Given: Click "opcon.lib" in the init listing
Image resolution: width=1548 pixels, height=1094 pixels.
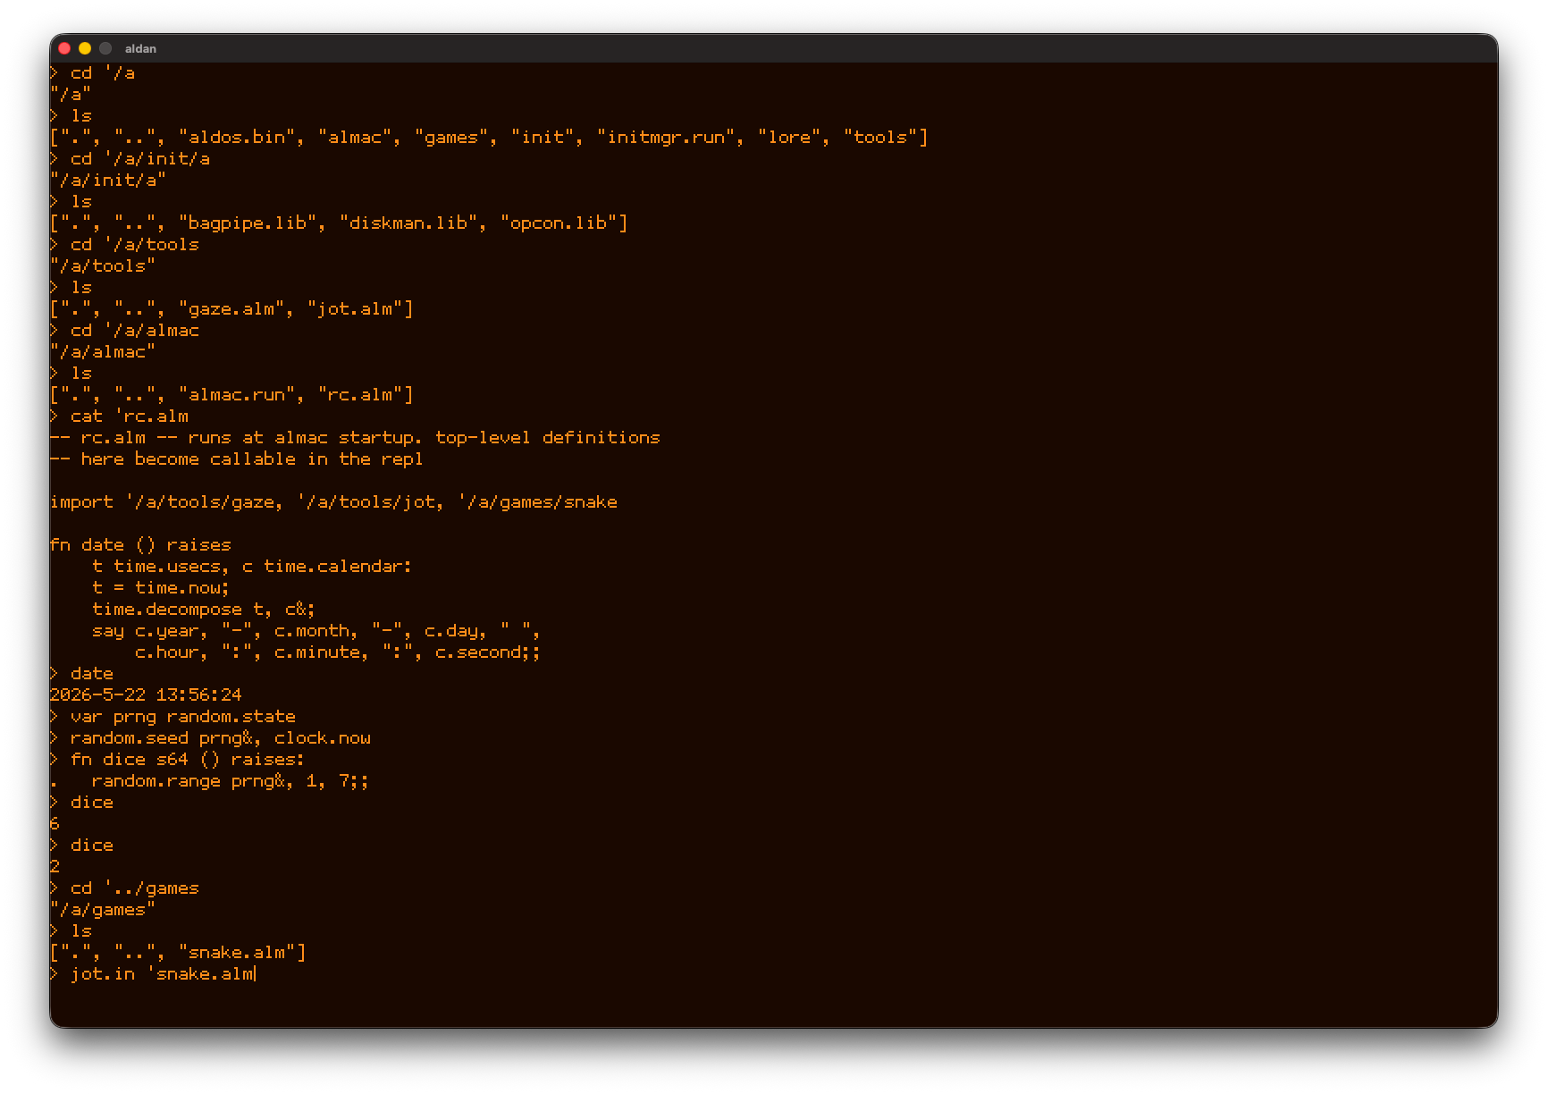Looking at the screenshot, I should (x=559, y=223).
